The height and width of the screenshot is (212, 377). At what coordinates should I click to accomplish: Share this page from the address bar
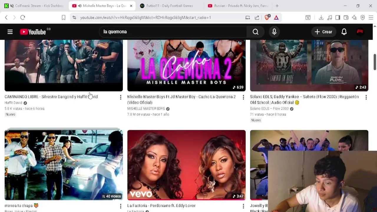[257, 18]
